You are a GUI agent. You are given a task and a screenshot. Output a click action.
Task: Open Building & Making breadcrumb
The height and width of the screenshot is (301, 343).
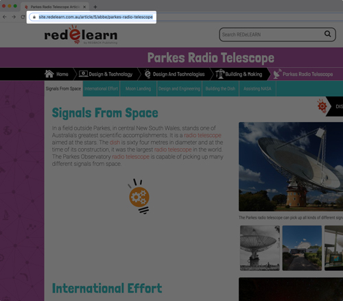pyautogui.click(x=244, y=74)
